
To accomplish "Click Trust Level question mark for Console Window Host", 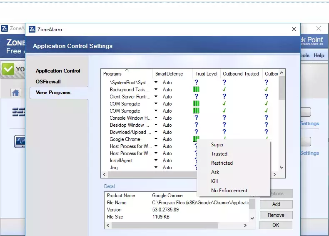I will click(x=196, y=118).
